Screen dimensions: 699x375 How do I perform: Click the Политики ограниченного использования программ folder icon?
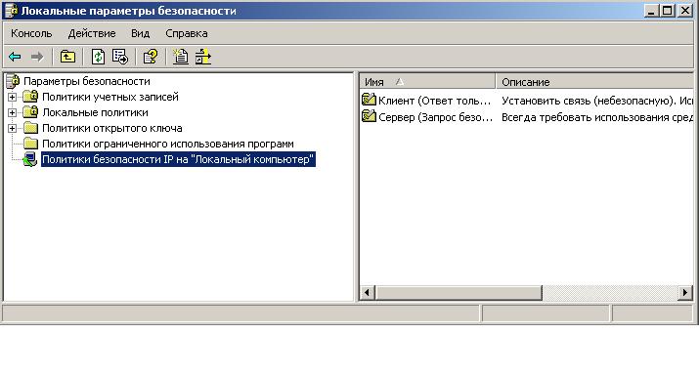click(30, 144)
